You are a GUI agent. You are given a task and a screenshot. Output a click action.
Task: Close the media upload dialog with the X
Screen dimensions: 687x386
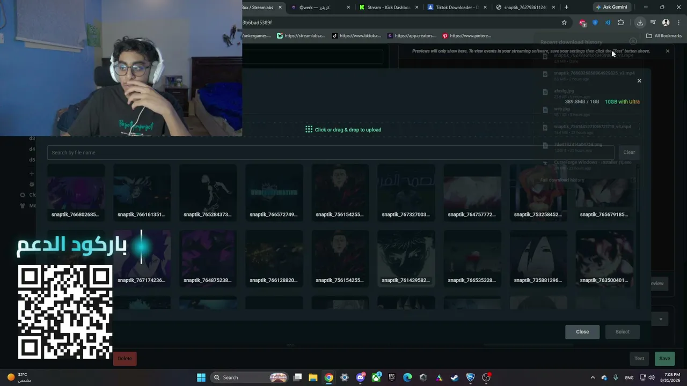(639, 80)
